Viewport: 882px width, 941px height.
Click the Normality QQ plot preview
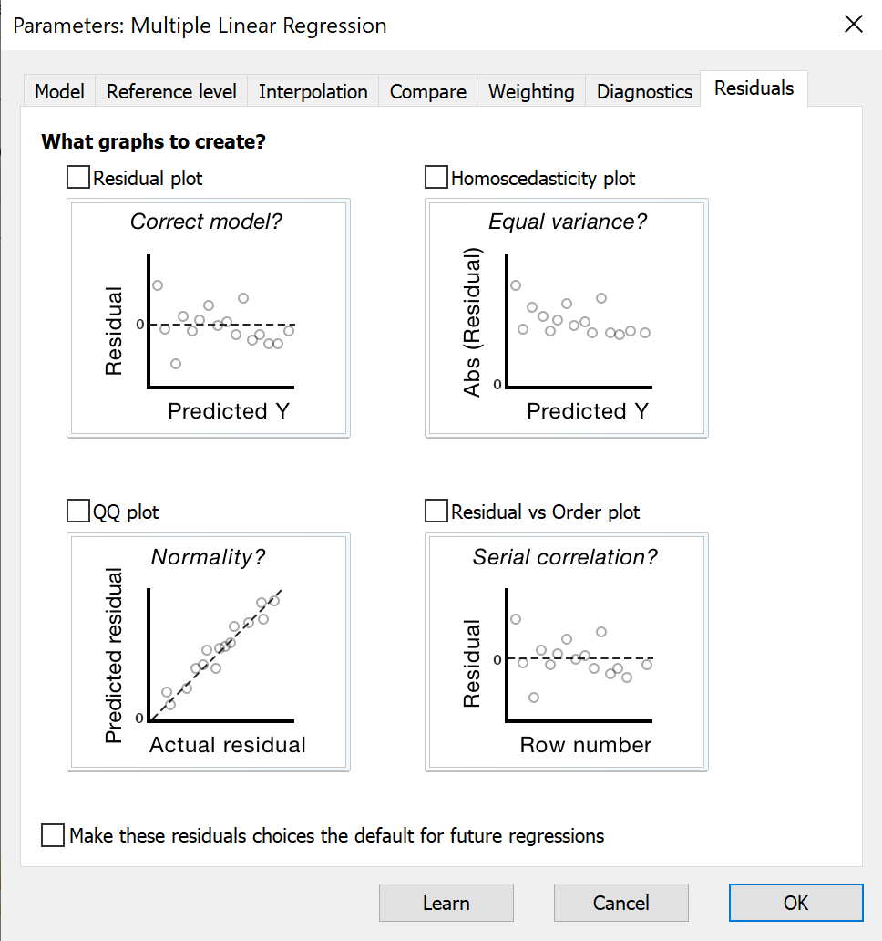[x=208, y=653]
